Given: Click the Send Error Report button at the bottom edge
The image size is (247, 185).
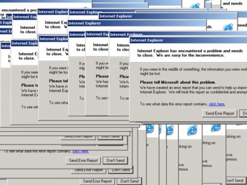Looking at the screenshot, I should click(97, 181).
